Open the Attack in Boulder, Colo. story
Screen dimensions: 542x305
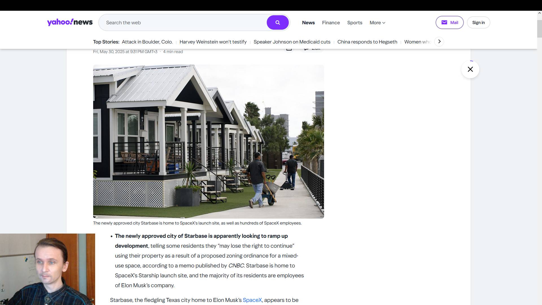click(147, 42)
